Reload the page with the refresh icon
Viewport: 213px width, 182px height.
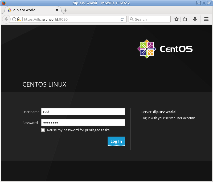122,19
